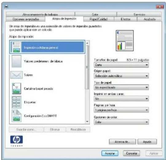The height and width of the screenshot is (160, 166).
Task: Click the shortcut list scroll down arrow
Action: (x=87, y=122)
